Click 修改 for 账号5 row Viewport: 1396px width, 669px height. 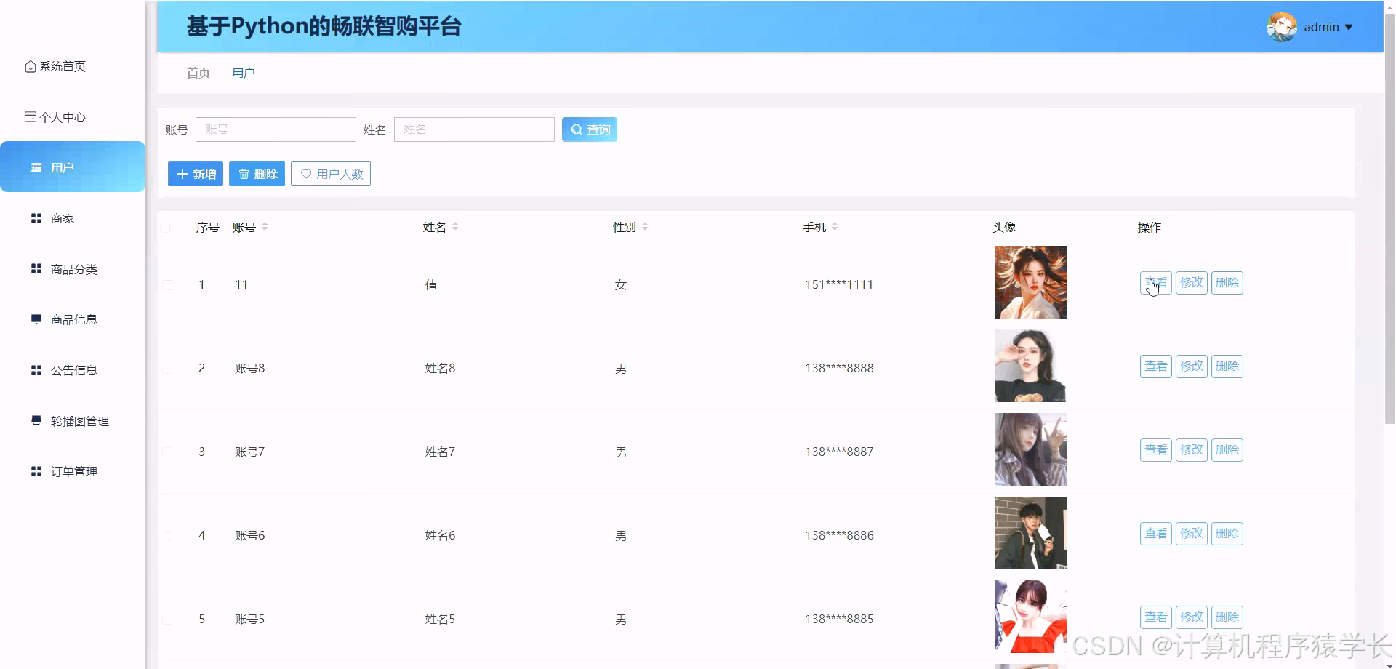(x=1192, y=617)
